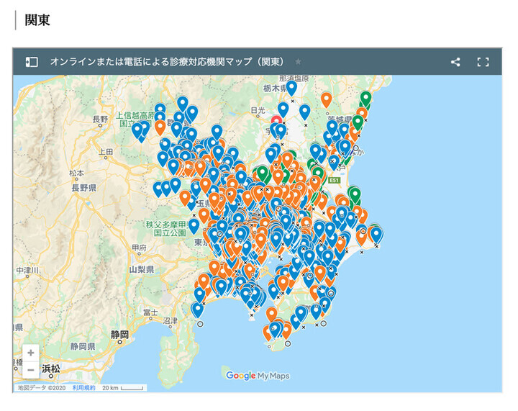Image resolution: width=518 pixels, height=411 pixels.
Task: Select the green pin beside the E51 marker
Action: (x=354, y=194)
